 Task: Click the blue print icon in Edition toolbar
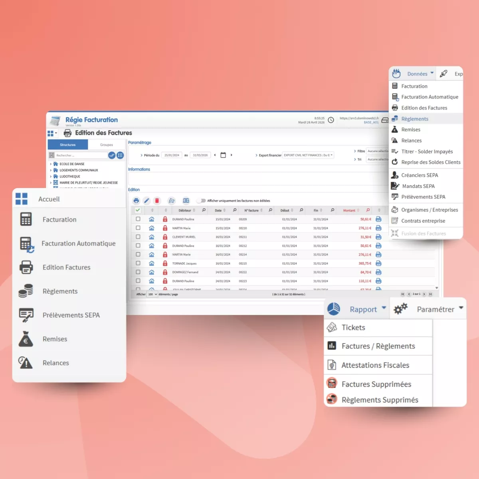[x=136, y=201]
